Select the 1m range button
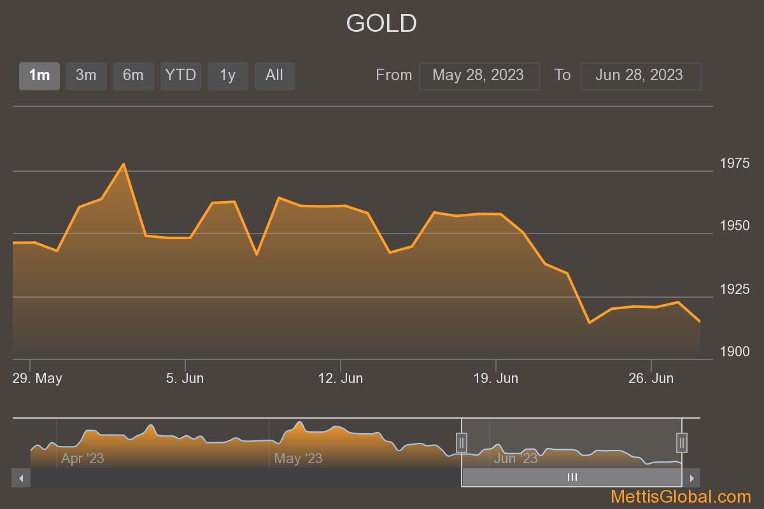The width and height of the screenshot is (764, 509). tap(39, 76)
